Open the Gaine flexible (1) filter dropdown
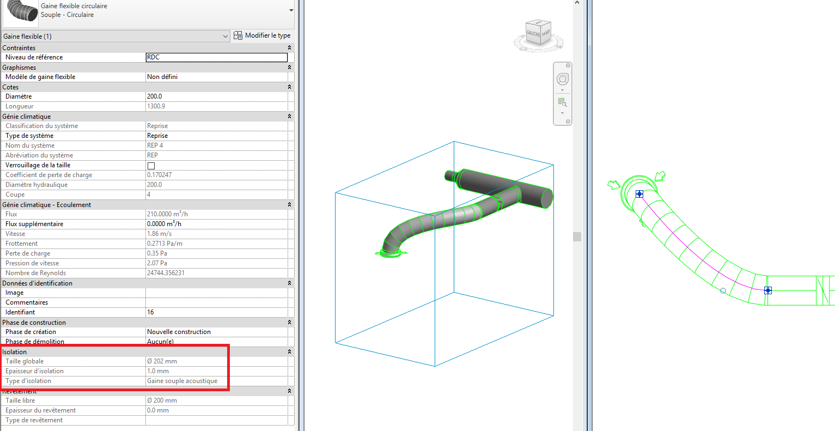The image size is (835, 431). tap(225, 37)
